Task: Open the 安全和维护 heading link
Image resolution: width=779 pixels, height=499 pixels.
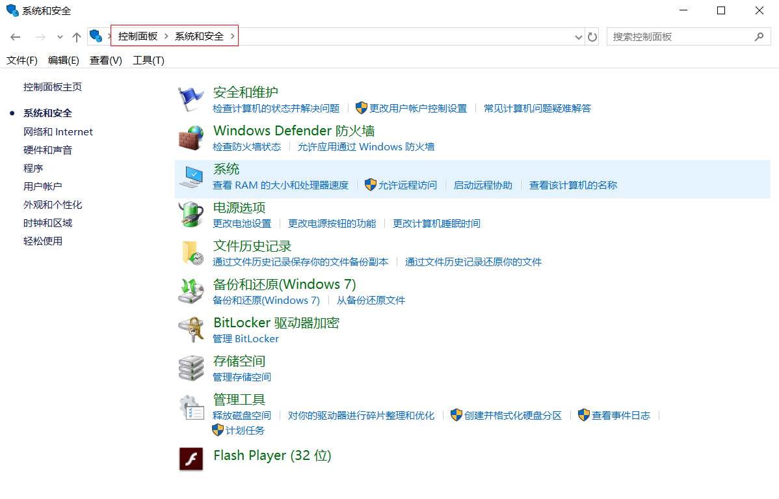Action: [x=245, y=92]
